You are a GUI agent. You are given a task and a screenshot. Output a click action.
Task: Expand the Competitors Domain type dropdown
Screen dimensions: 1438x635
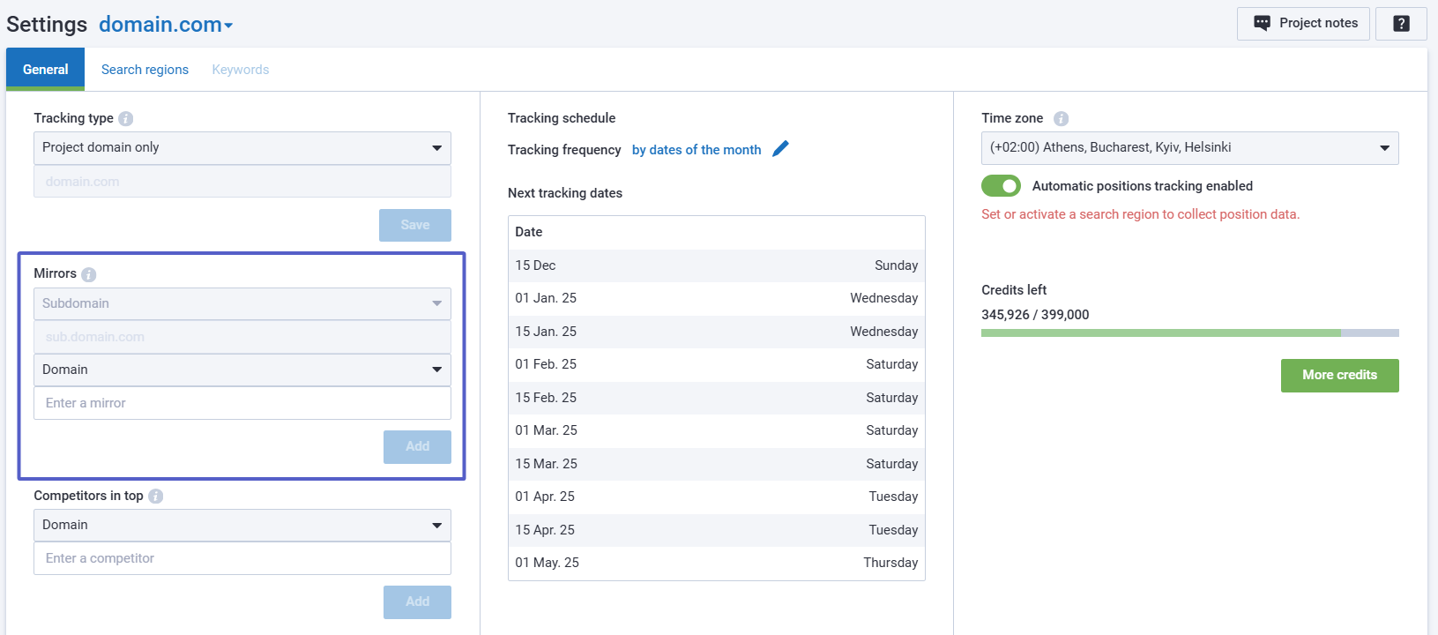242,526
